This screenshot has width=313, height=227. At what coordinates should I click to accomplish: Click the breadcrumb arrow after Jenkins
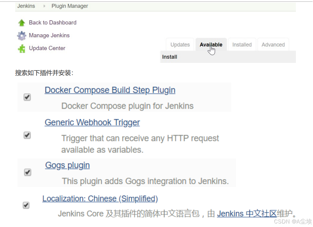point(44,6)
